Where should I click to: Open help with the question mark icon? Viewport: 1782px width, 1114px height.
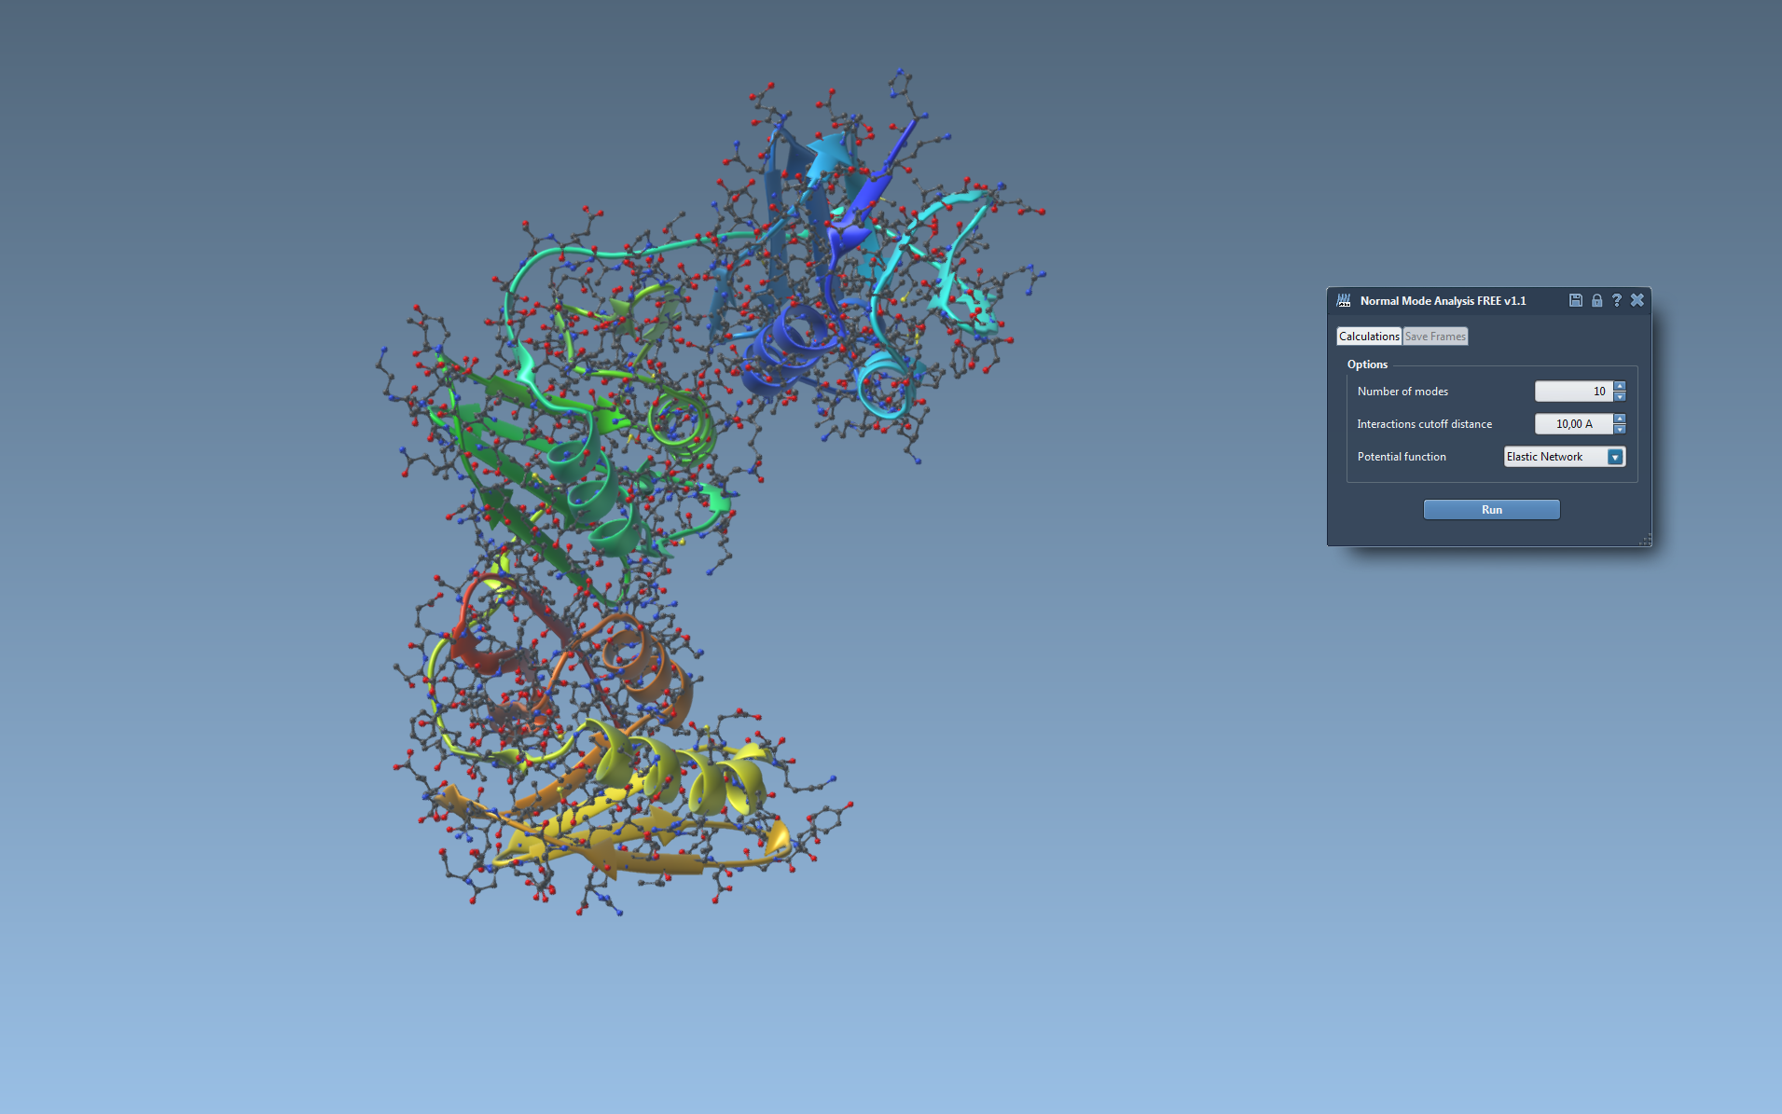pos(1616,300)
